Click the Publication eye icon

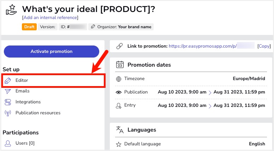[x=119, y=92]
